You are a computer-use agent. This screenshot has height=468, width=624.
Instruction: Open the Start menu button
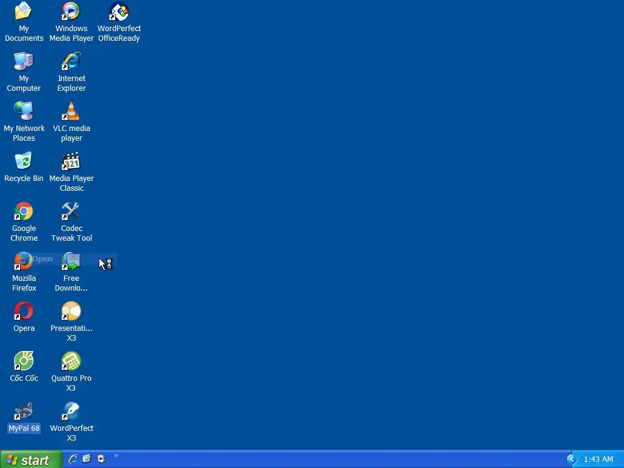(x=31, y=459)
